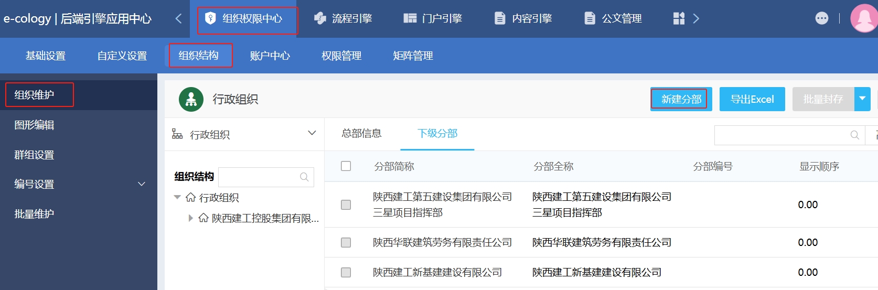
Task: Expand the 批量封存 dropdown arrow
Action: coord(862,99)
